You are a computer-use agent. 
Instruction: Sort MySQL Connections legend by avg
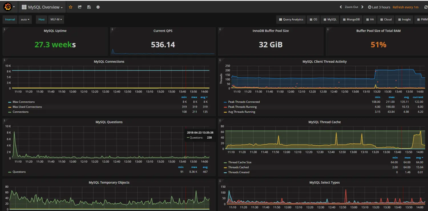tap(204, 97)
